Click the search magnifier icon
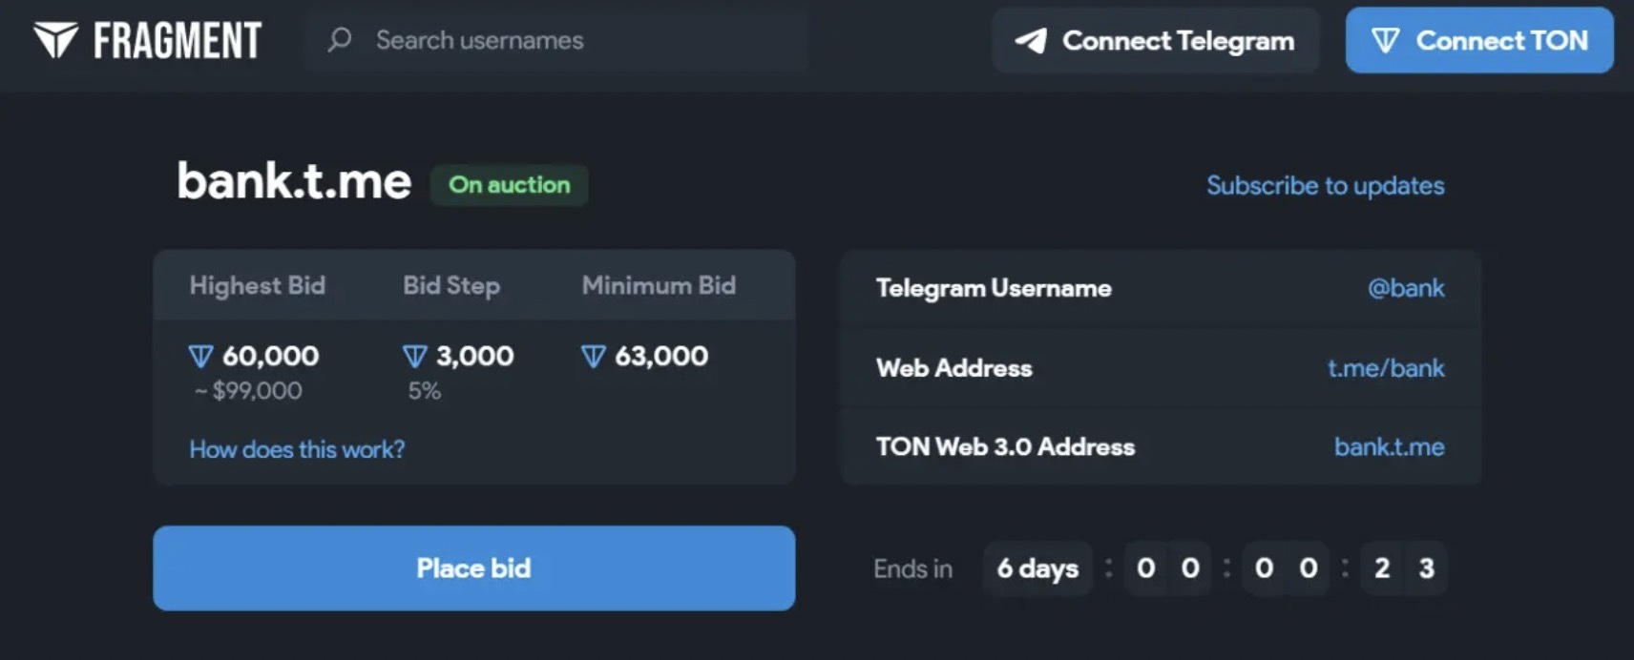 [340, 40]
